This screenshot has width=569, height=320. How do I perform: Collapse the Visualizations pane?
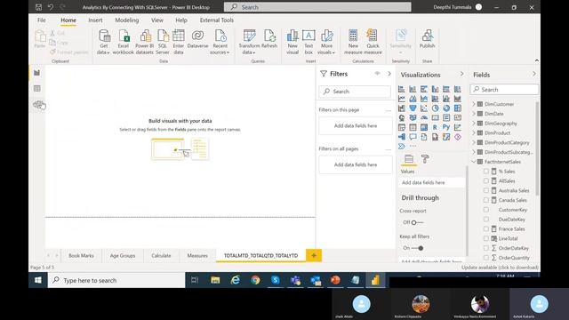click(461, 74)
